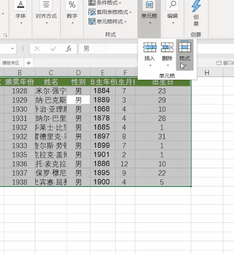The image size is (234, 254).
Task: Click the formula bar cancel X icon
Action: (37, 48)
